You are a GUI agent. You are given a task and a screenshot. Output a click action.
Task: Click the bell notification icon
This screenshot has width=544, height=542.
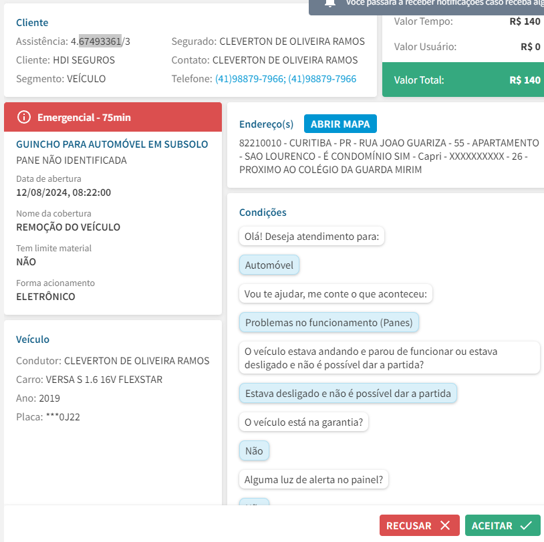329,3
